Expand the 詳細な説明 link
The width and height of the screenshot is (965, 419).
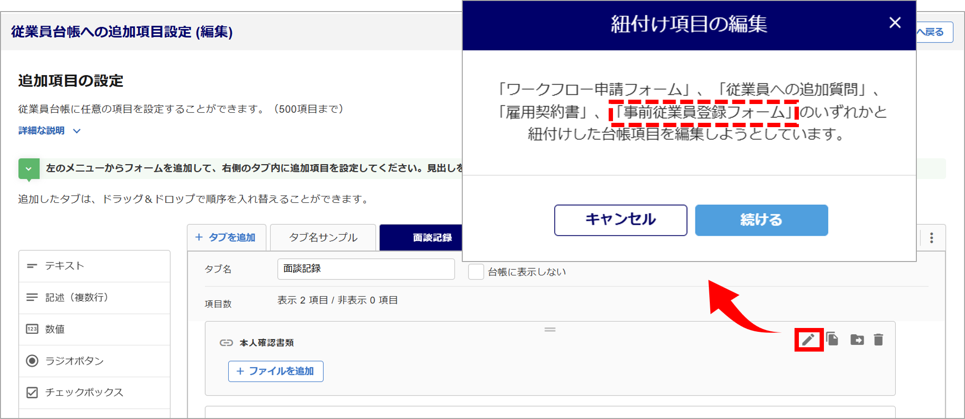[x=49, y=131]
